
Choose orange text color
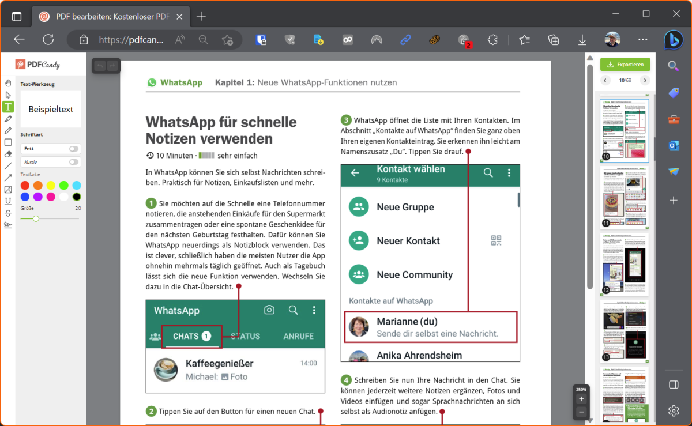click(38, 185)
